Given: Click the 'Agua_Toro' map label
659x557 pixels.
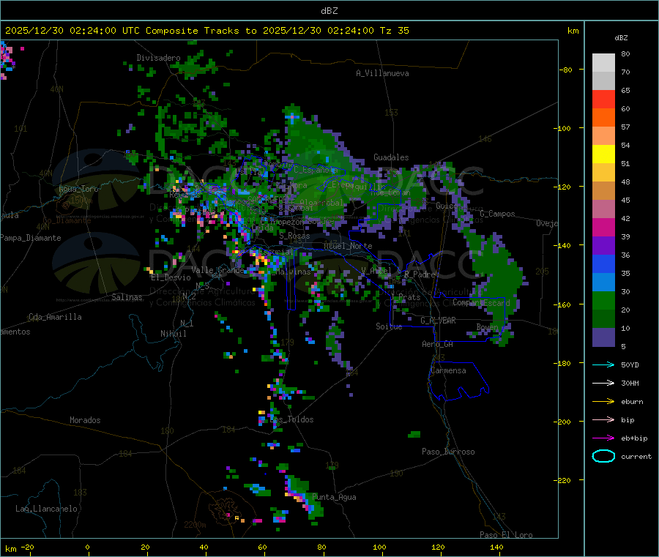Looking at the screenshot, I should pos(78,189).
